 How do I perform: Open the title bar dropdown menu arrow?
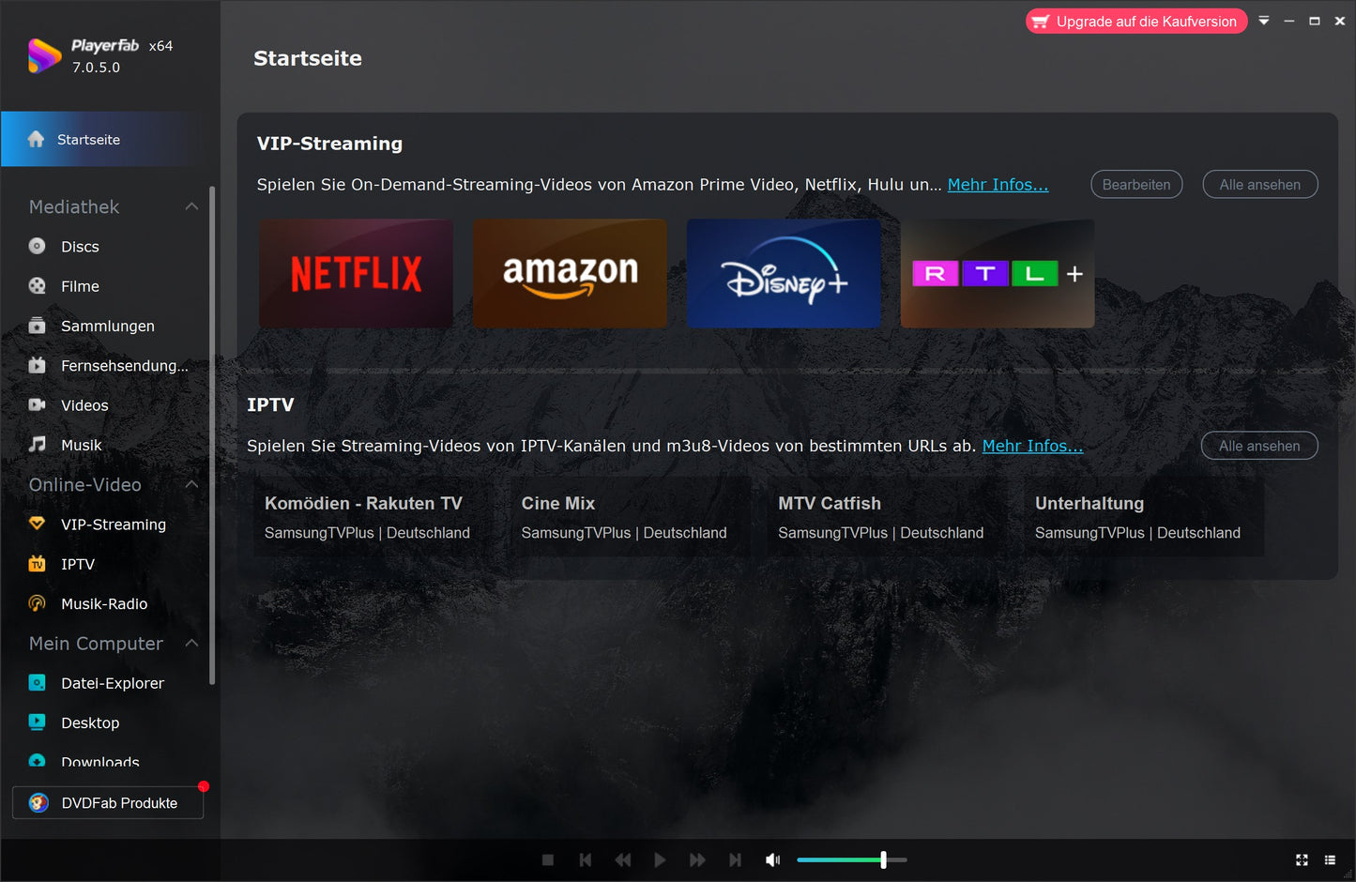1264,21
